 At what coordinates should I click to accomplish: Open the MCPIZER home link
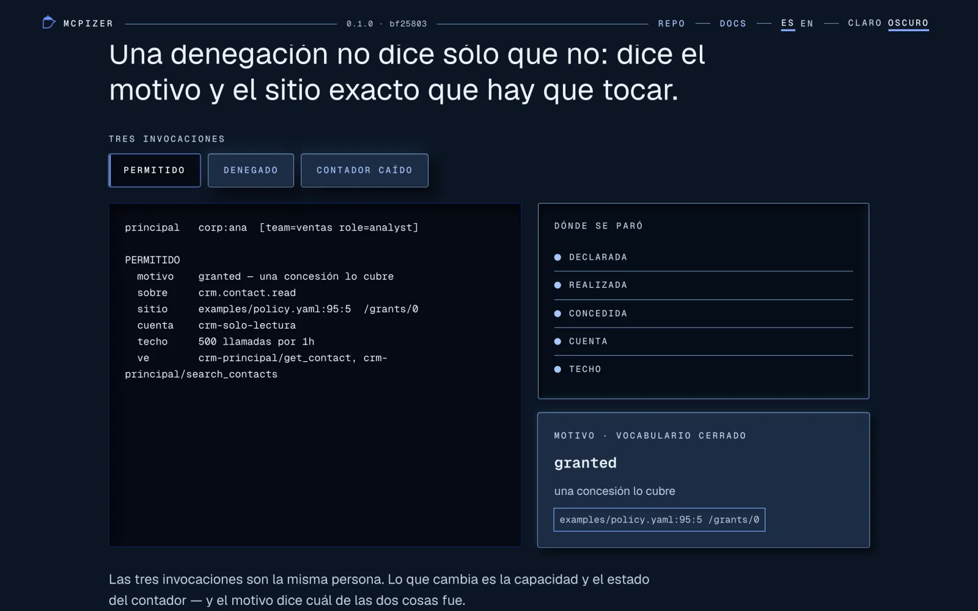[x=78, y=23]
